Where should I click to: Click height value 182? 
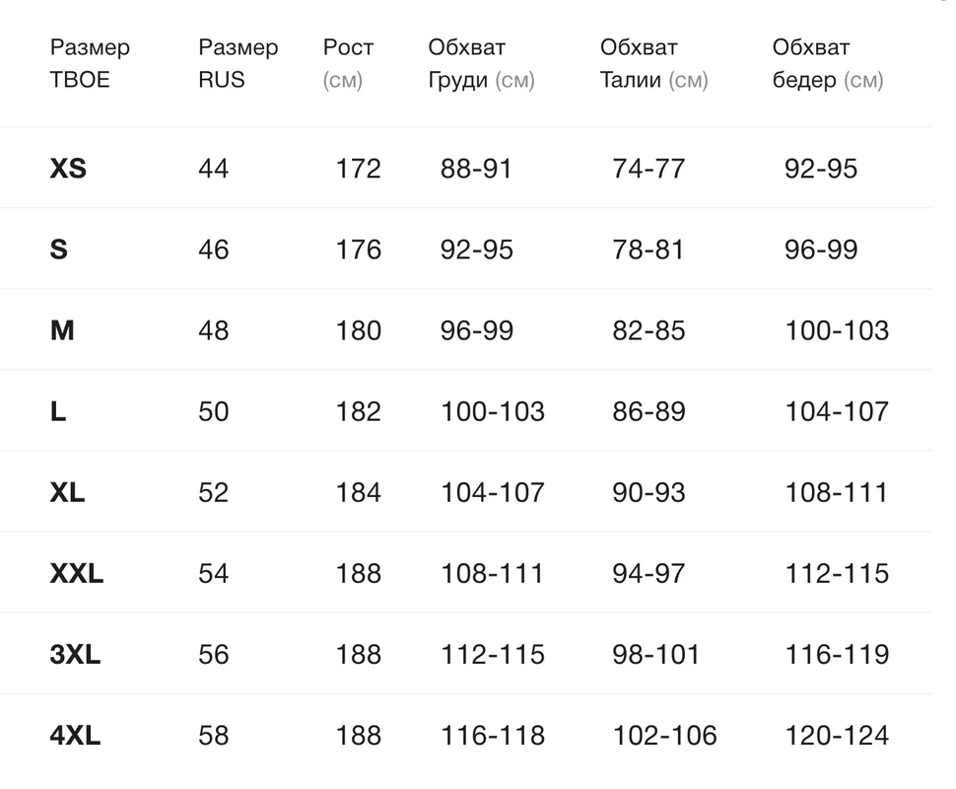click(359, 412)
